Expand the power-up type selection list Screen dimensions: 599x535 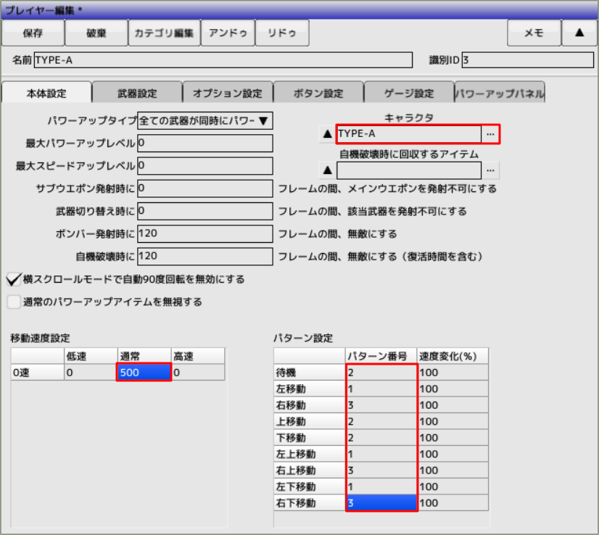pos(205,120)
